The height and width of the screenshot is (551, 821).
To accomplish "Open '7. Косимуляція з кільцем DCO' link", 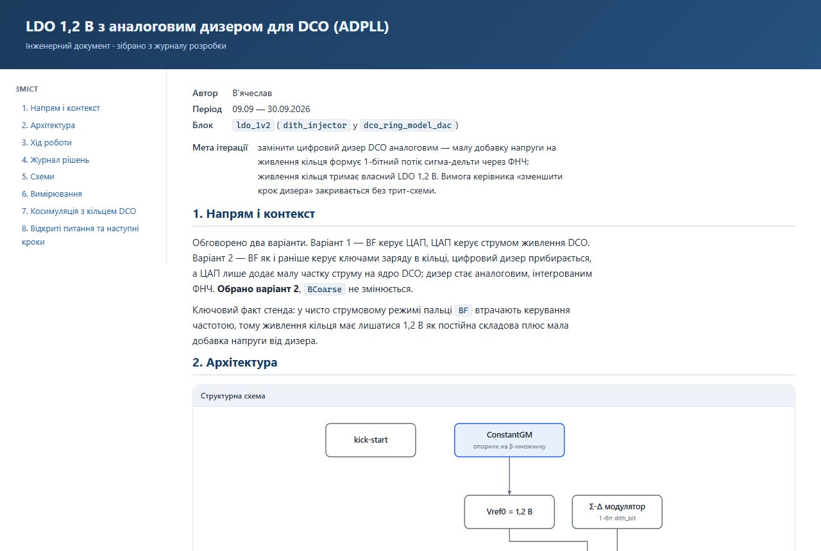I will point(79,211).
